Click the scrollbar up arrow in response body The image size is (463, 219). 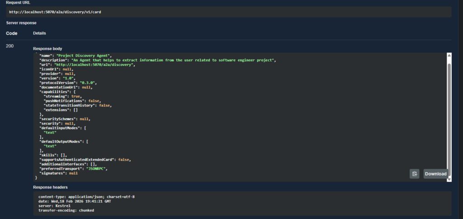(x=449, y=56)
